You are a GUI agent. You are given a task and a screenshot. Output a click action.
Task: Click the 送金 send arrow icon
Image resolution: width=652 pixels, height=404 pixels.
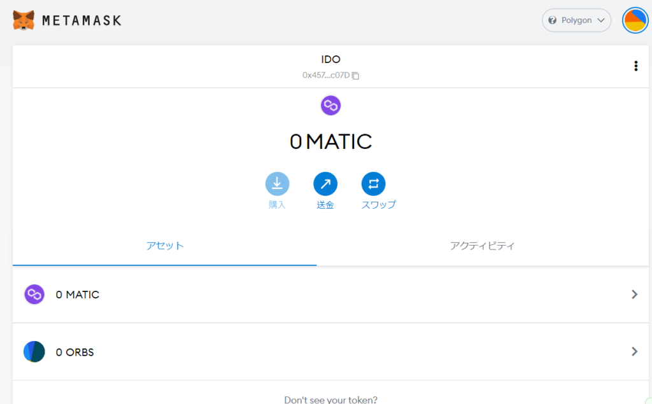pos(325,184)
